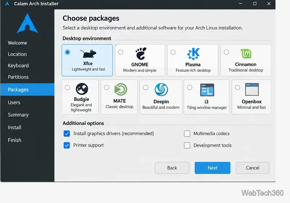290x203 pixels.
Task: Click the i3 tiling window icon
Action: coord(207,90)
